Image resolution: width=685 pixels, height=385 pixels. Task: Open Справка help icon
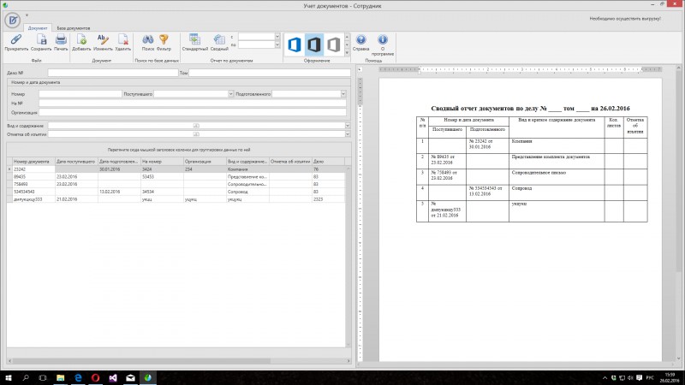[x=360, y=39]
